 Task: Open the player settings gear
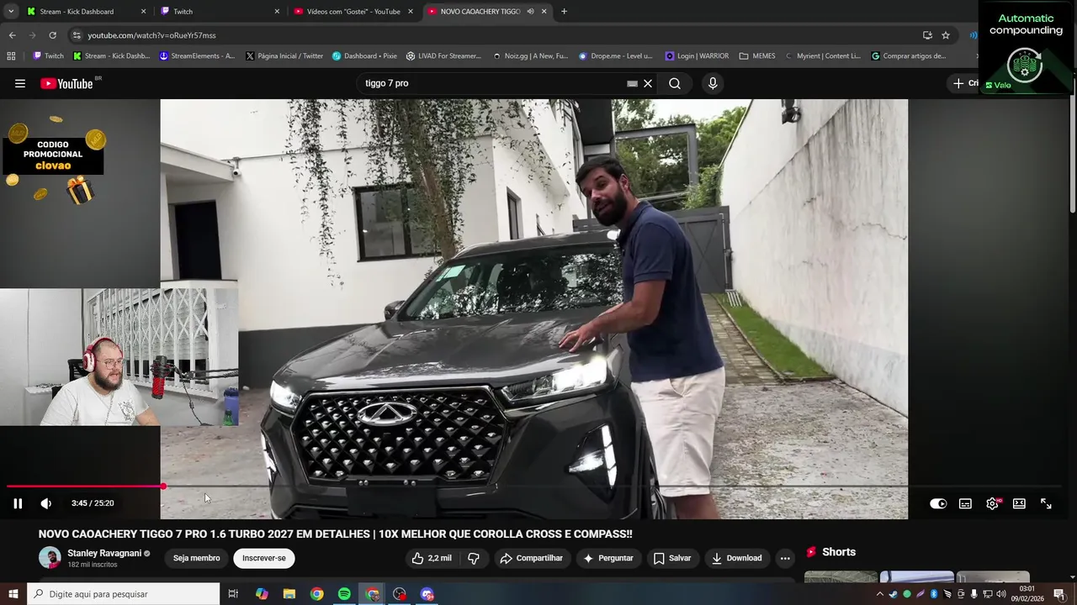[x=993, y=503]
